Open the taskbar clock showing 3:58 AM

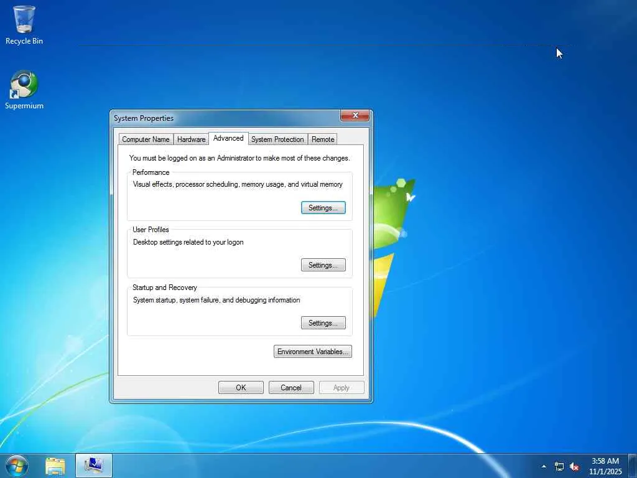pyautogui.click(x=605, y=466)
